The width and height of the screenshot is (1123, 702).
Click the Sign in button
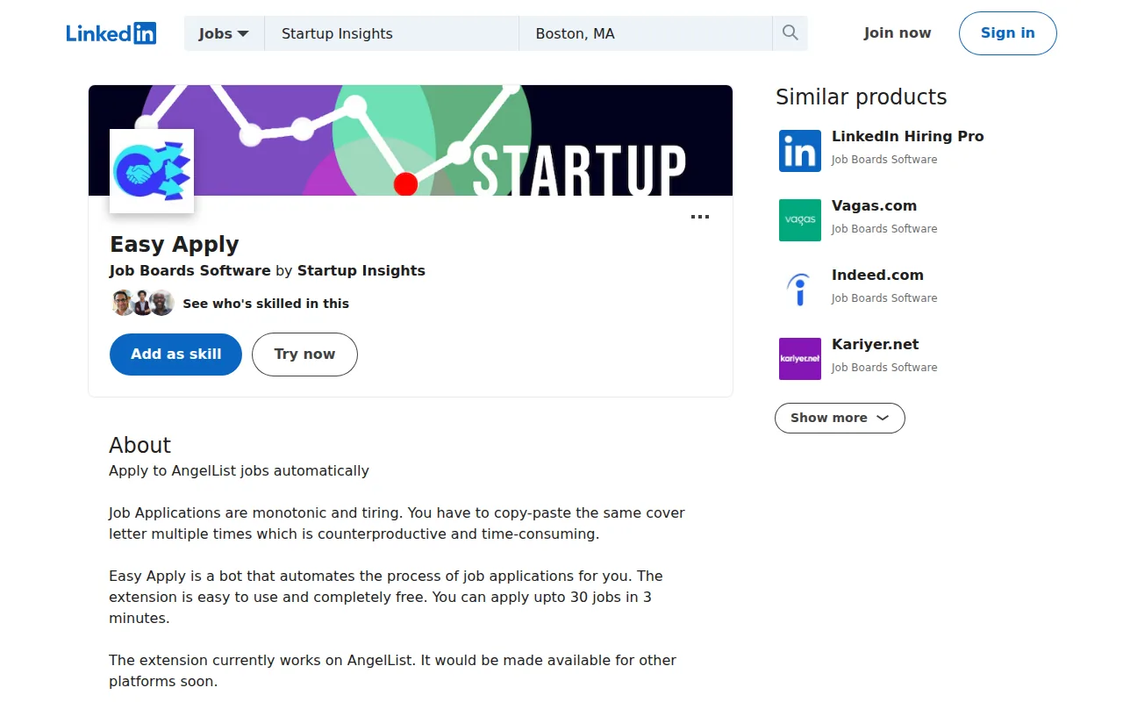tap(1008, 33)
